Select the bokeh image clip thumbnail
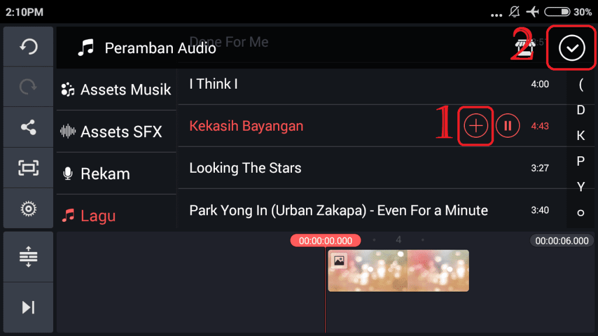The width and height of the screenshot is (598, 336). [x=398, y=271]
